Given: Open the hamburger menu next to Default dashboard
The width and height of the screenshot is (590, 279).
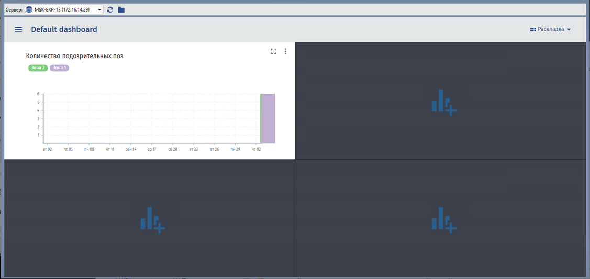Looking at the screenshot, I should pos(18,30).
